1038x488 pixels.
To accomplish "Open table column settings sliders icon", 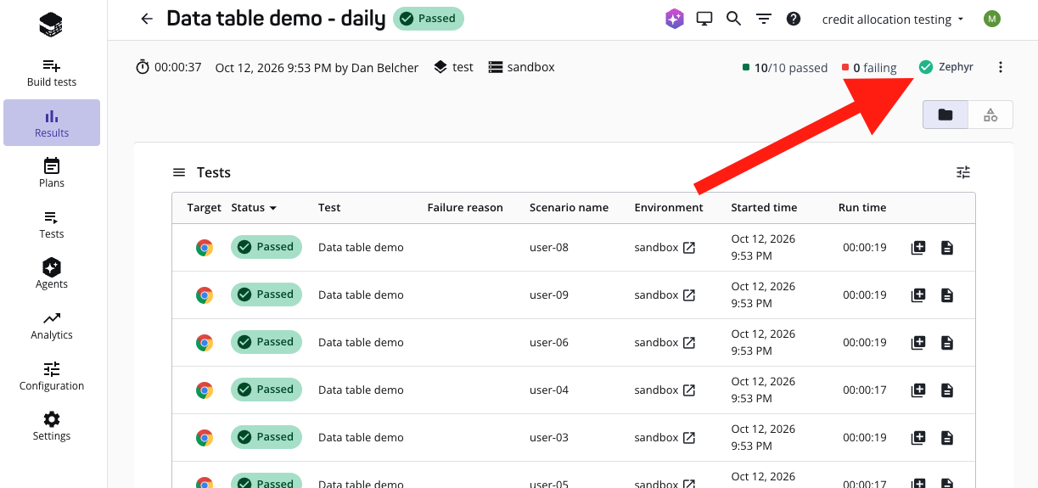I will [x=963, y=172].
